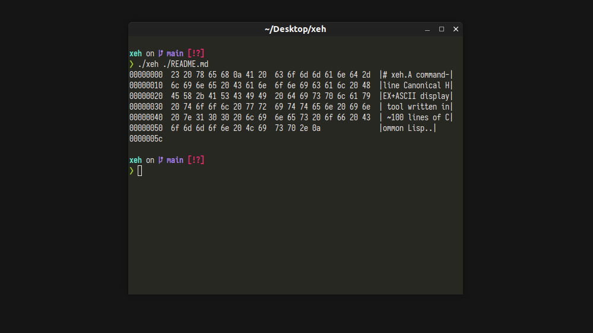Click the ASCII text '|ommon Lisp..|'
This screenshot has width=593, height=333.
[x=408, y=129]
